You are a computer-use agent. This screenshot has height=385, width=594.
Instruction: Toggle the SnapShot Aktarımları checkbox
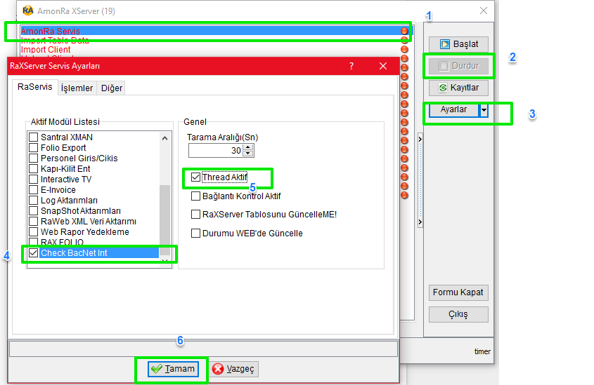(34, 211)
